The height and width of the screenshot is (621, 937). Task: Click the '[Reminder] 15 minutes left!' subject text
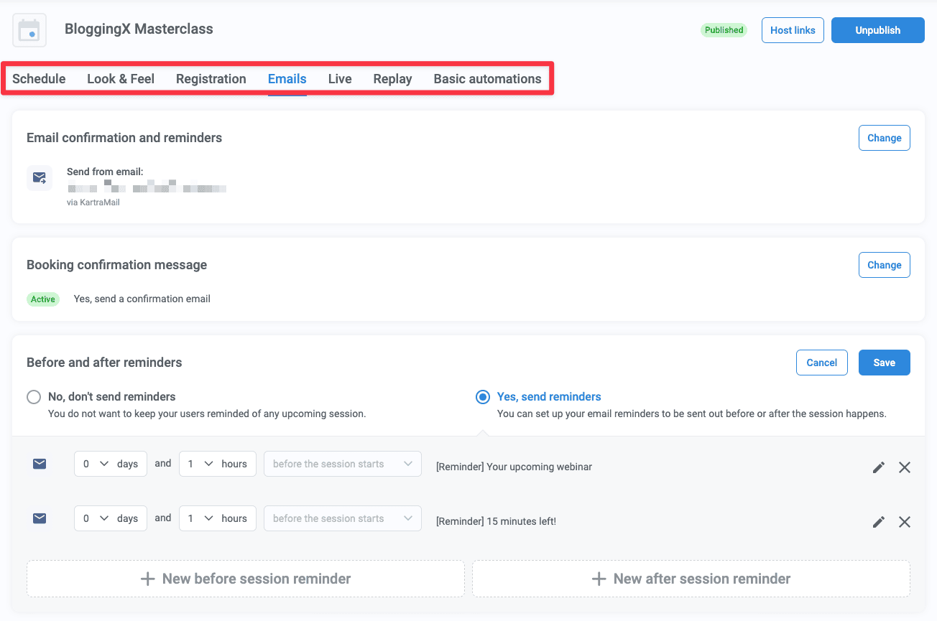coord(496,521)
